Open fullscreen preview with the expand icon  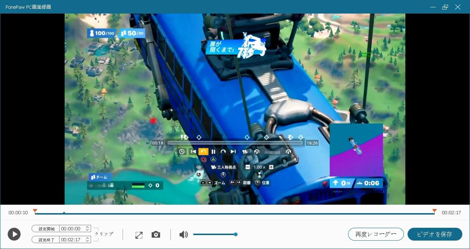coord(139,235)
